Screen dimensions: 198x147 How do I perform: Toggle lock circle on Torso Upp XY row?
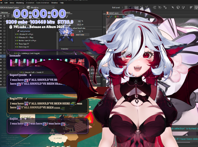click(4, 44)
